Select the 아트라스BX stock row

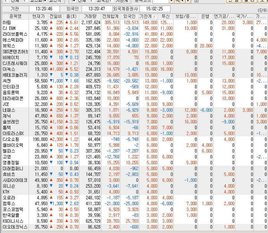[135, 133]
